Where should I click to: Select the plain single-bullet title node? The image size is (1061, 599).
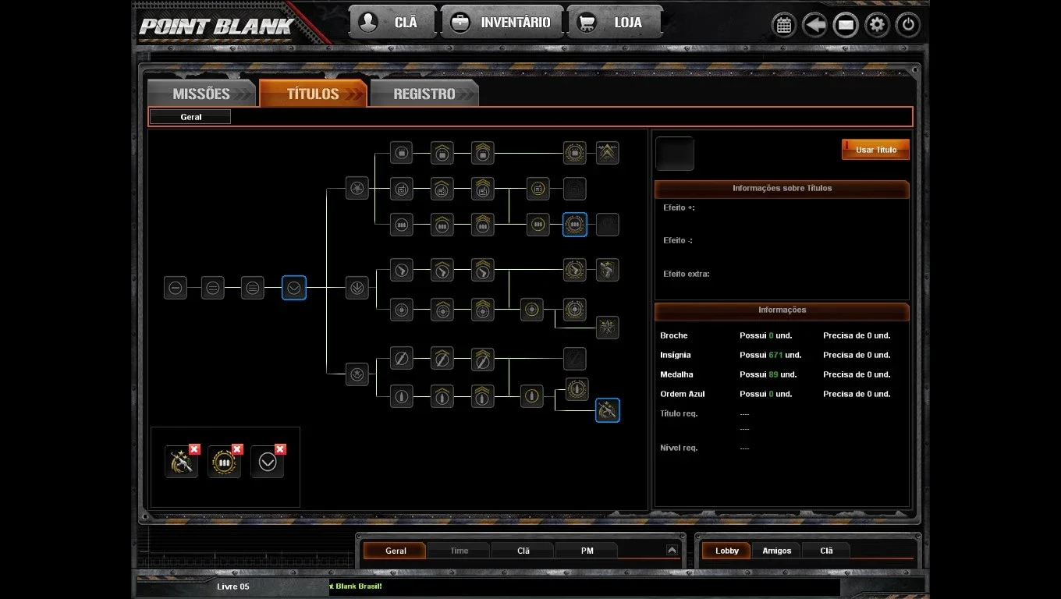[x=401, y=396]
